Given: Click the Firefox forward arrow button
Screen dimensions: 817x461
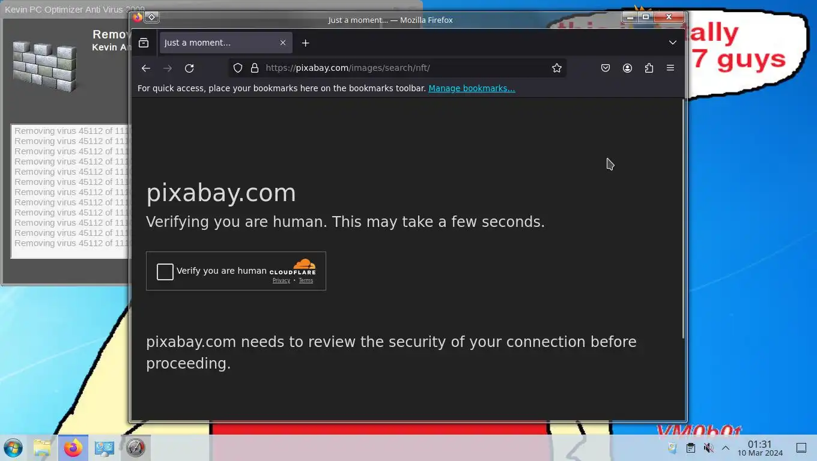Looking at the screenshot, I should click(x=168, y=68).
